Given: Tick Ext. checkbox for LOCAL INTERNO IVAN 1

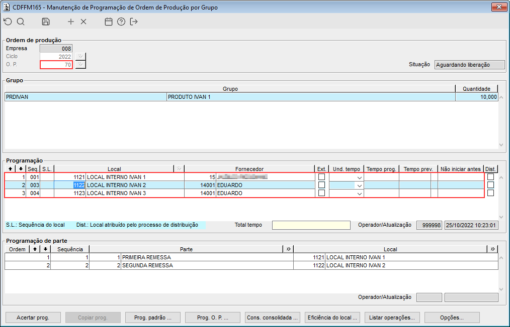Looking at the screenshot, I should pos(322,177).
